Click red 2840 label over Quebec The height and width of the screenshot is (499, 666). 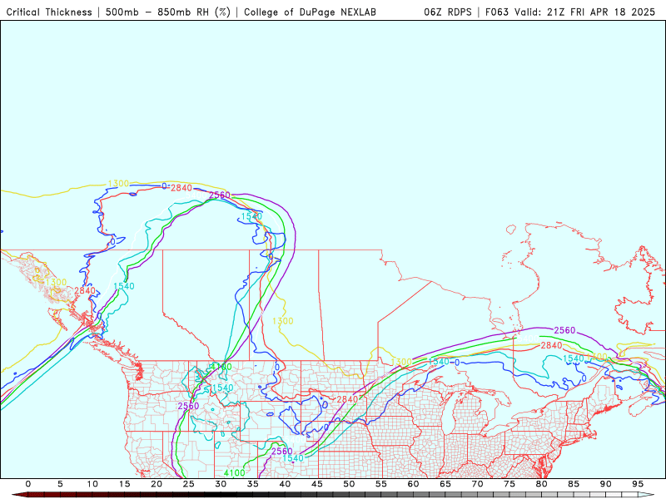pos(551,346)
